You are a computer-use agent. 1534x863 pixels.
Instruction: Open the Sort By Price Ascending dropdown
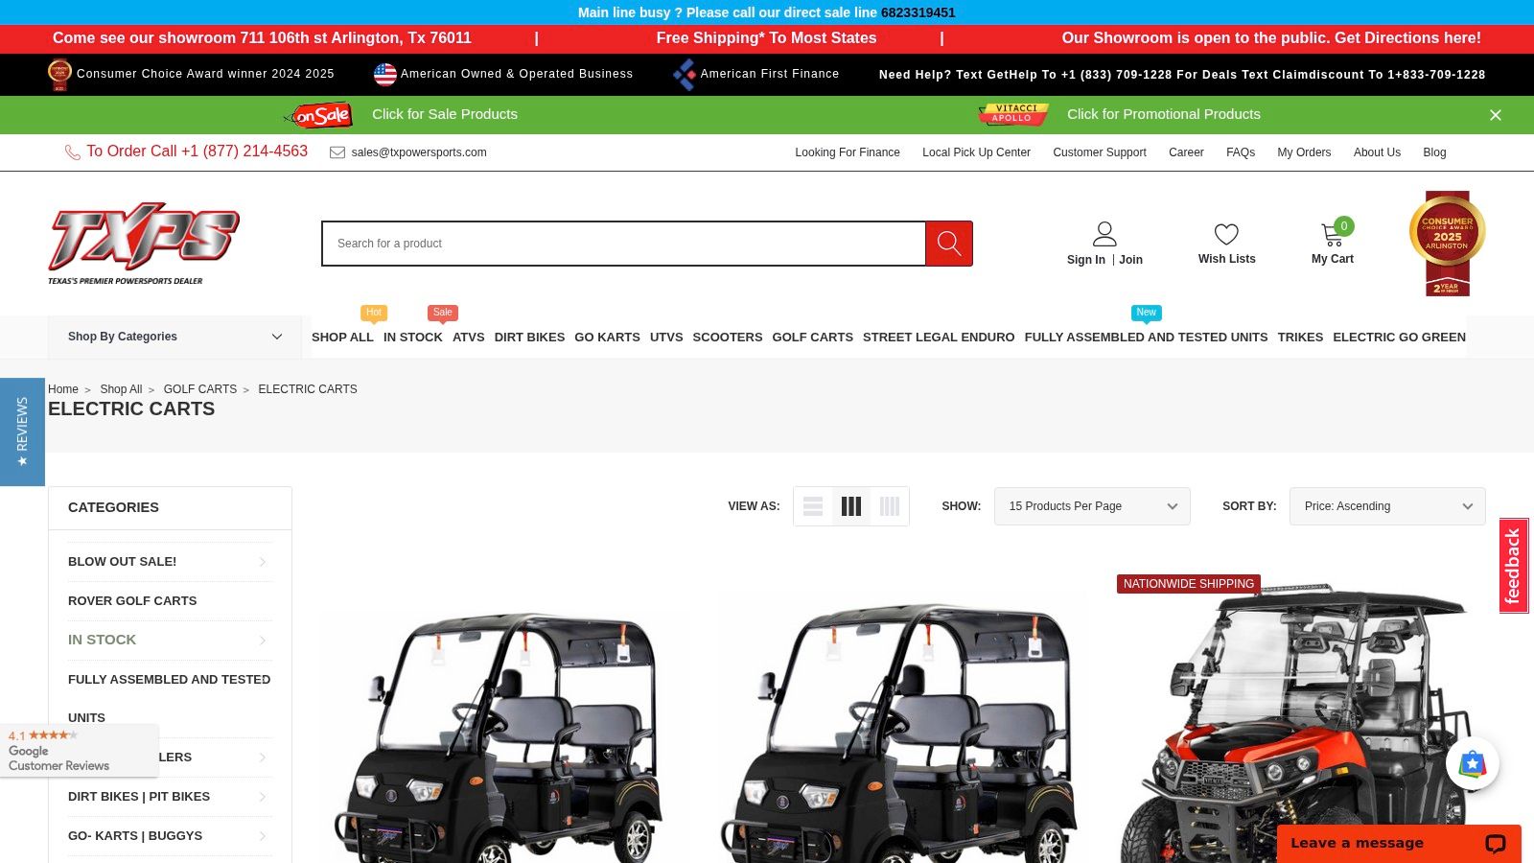tap(1387, 506)
